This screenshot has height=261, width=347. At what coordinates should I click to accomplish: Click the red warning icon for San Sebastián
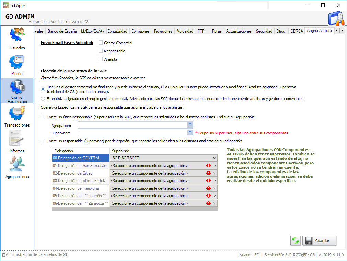[209, 166]
